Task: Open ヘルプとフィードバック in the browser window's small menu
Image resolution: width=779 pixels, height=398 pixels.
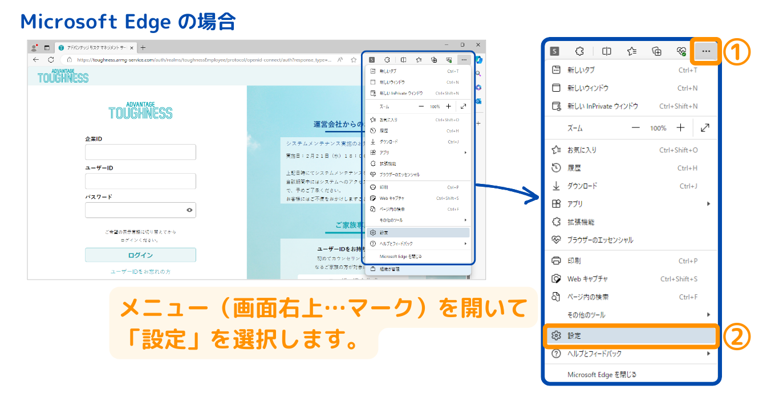Action: point(418,243)
